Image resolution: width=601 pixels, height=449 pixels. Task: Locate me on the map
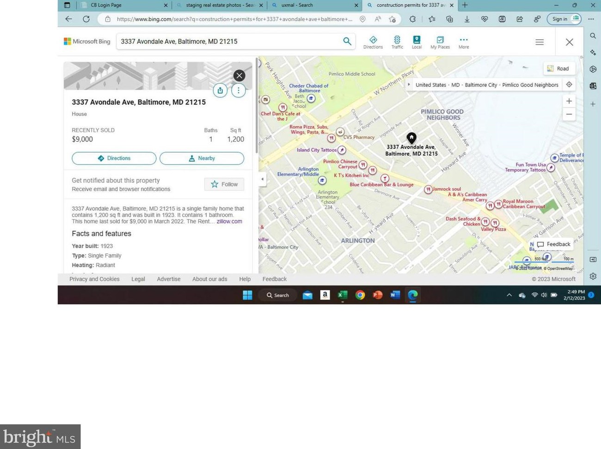coord(569,85)
